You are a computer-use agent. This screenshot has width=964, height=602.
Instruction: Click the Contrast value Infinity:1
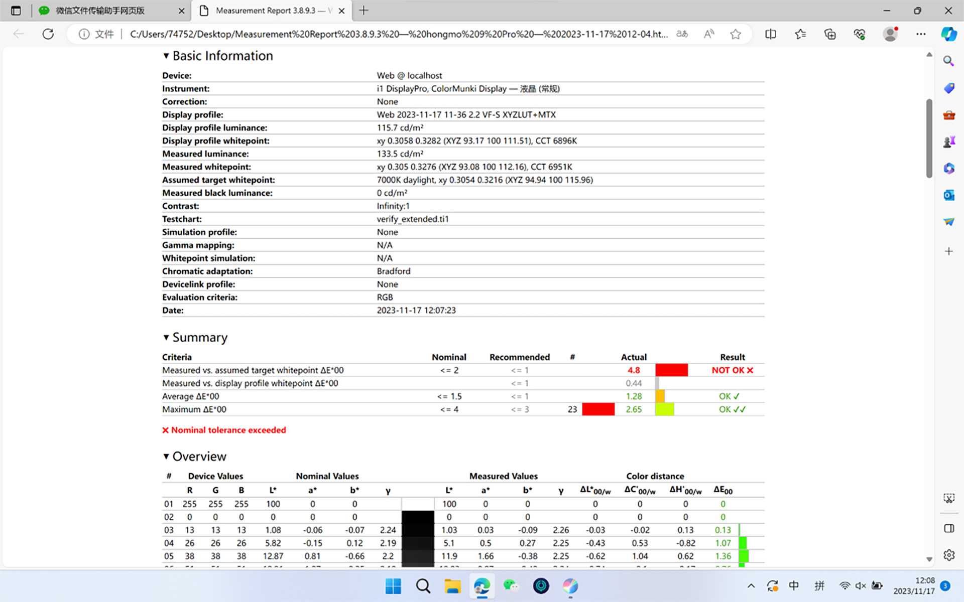point(393,206)
